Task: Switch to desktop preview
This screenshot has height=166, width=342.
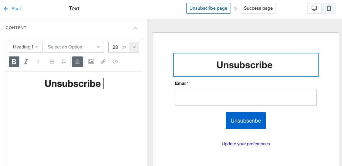Action: 314,9
